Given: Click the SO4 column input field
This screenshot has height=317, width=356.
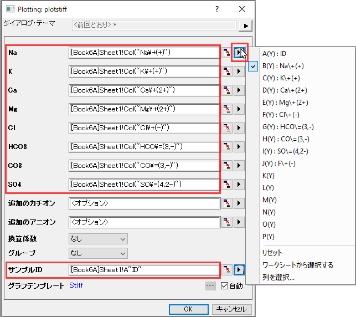Looking at the screenshot, I should 145,185.
